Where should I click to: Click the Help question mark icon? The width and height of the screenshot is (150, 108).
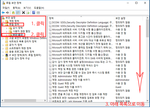click(x=34, y=13)
